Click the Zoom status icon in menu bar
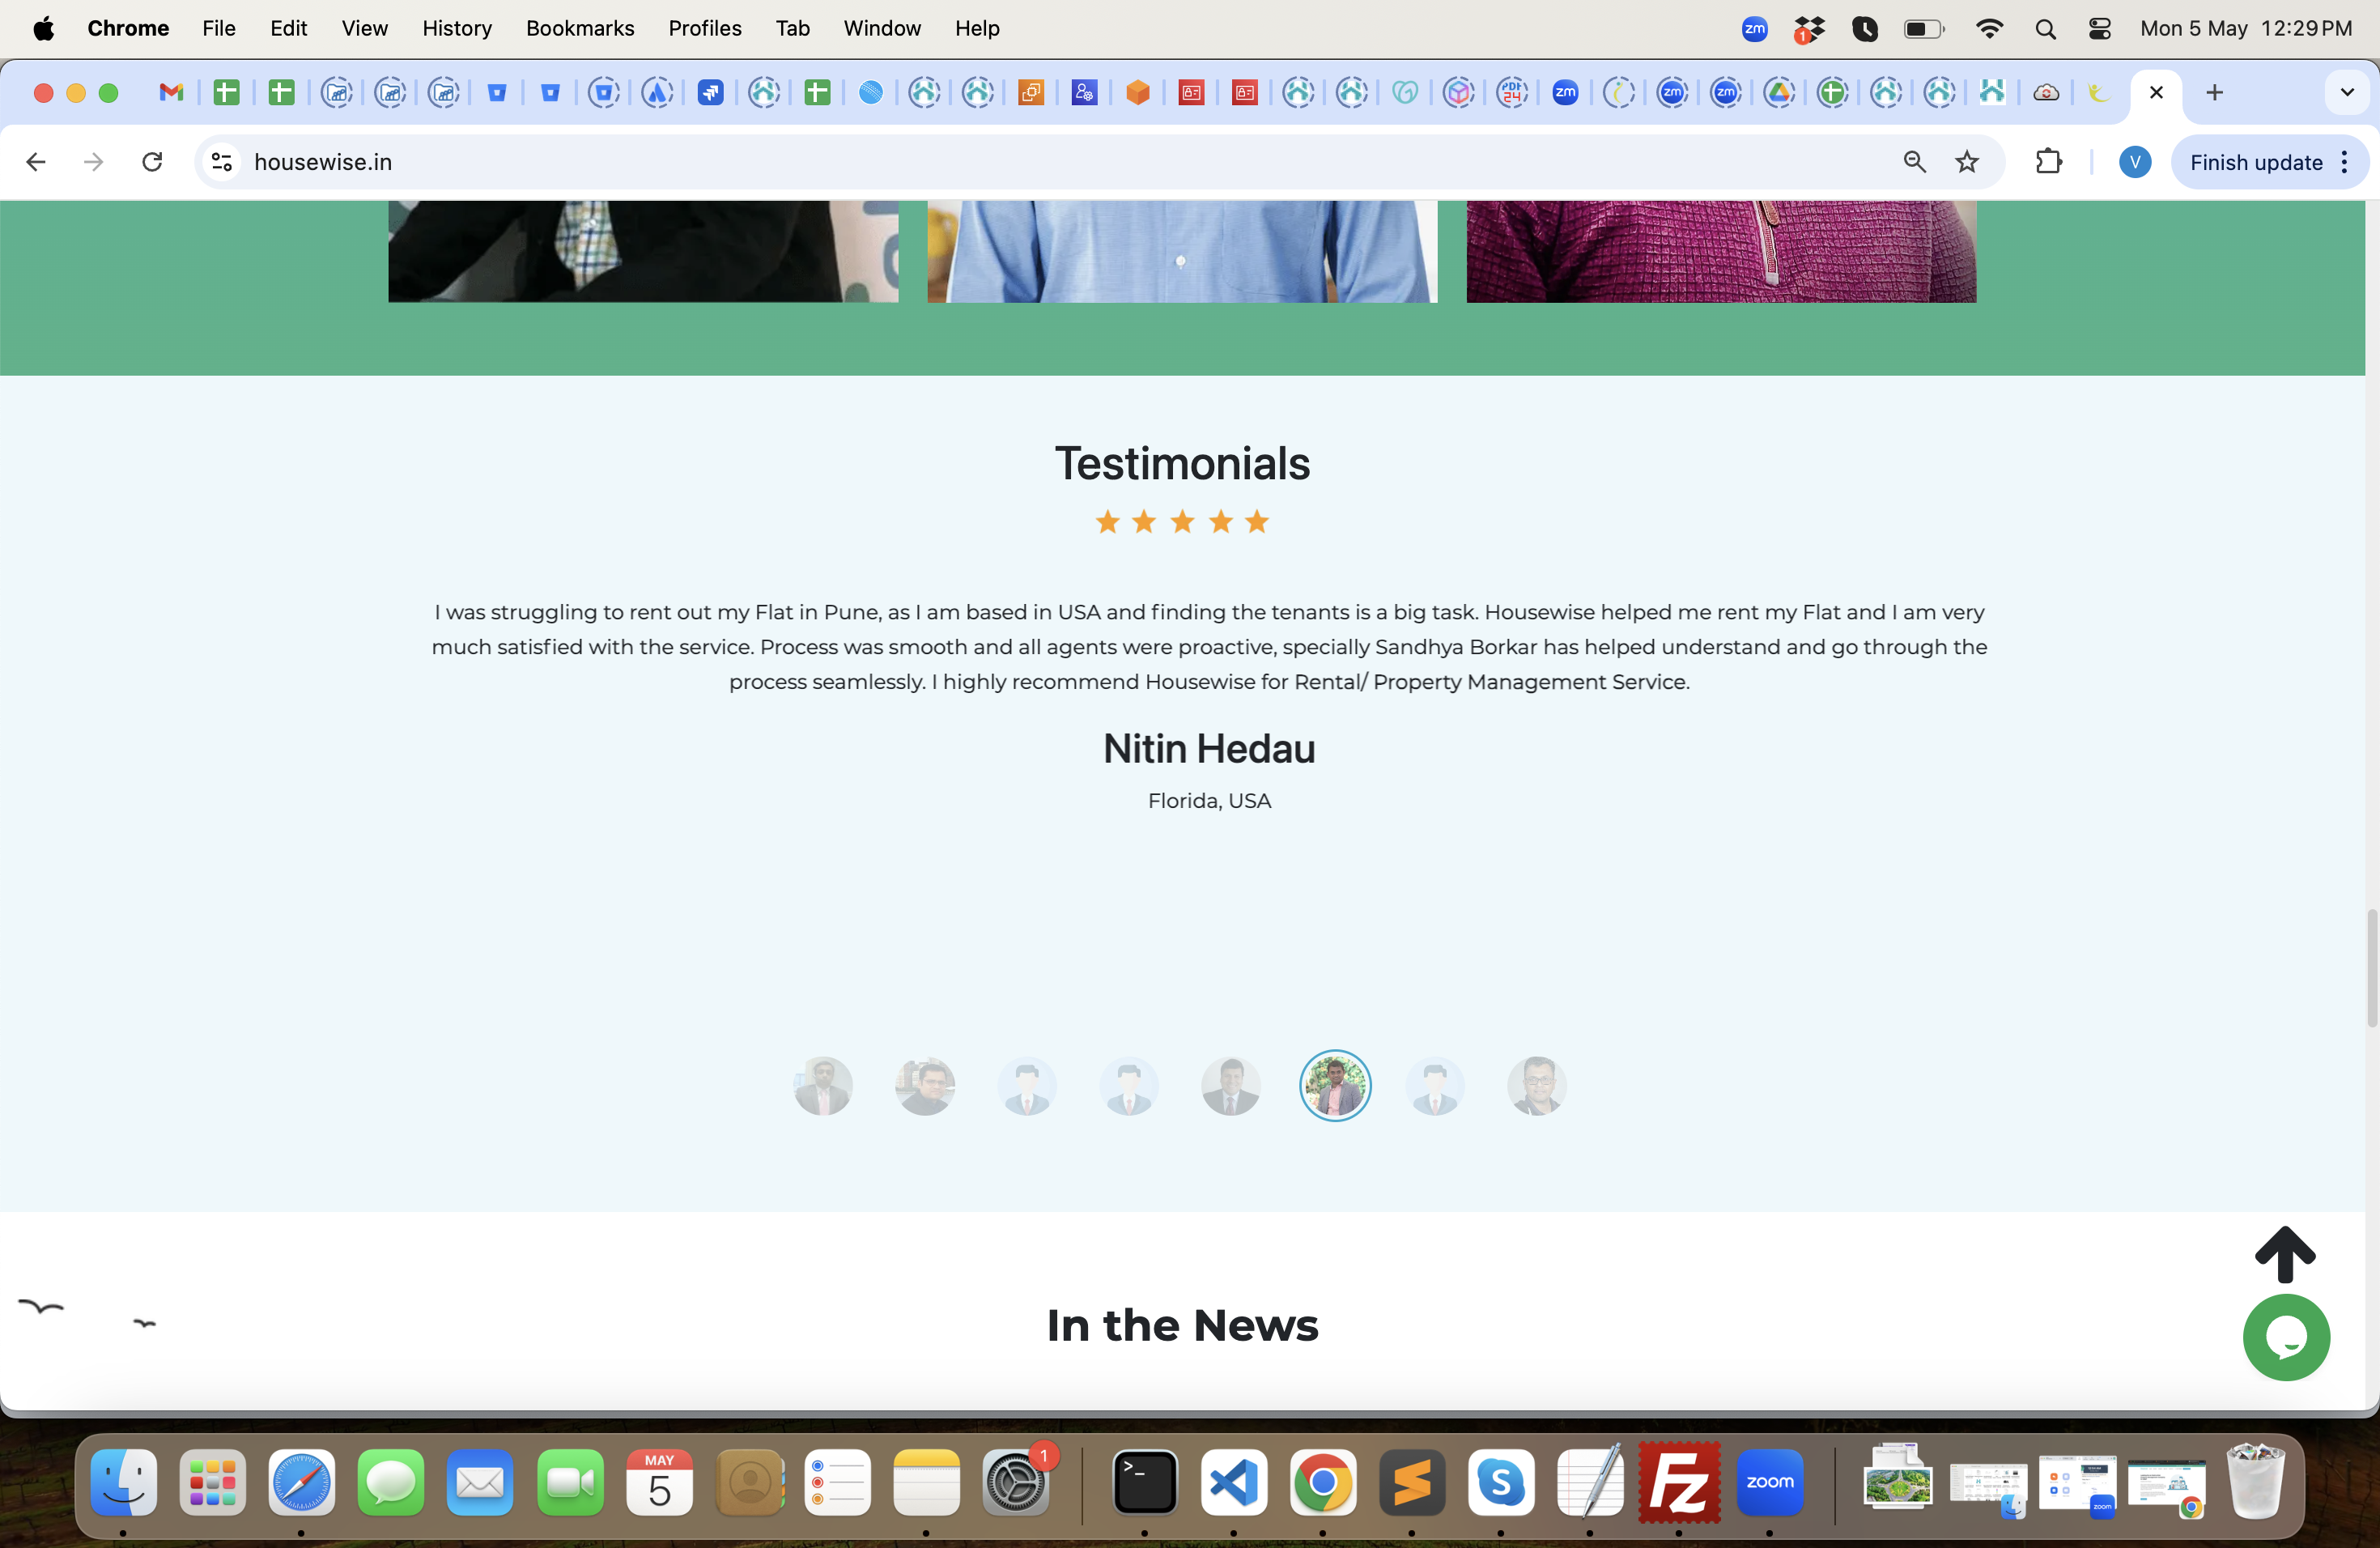 (x=1754, y=29)
